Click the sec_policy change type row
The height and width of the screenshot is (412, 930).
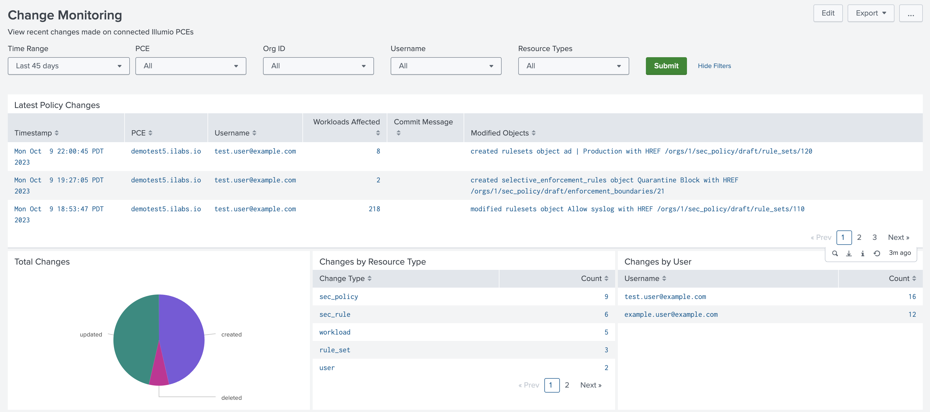(x=464, y=297)
